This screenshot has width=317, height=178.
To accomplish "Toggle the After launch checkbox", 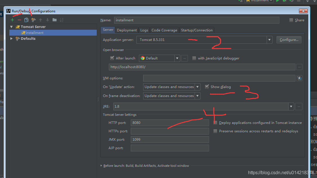I will [112, 58].
